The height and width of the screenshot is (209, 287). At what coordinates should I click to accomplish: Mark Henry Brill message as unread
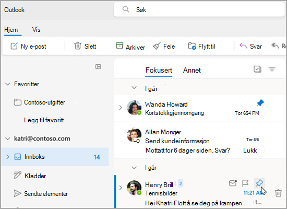[233, 183]
